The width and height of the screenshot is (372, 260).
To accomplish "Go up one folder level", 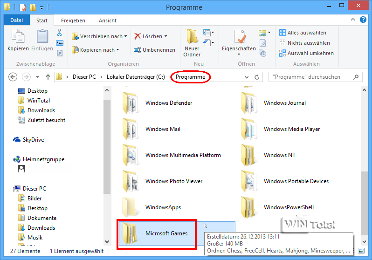I will click(x=48, y=77).
